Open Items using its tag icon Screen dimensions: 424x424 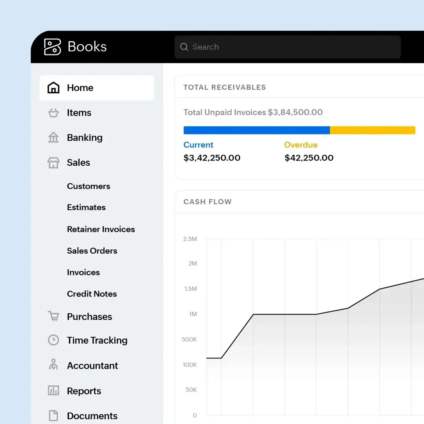pyautogui.click(x=53, y=113)
